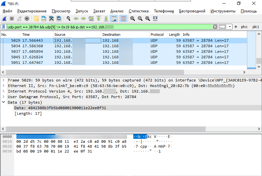Image resolution: width=262 pixels, height=176 pixels.
Task: Apply the plvc filter button
Action: click(x=244, y=27)
